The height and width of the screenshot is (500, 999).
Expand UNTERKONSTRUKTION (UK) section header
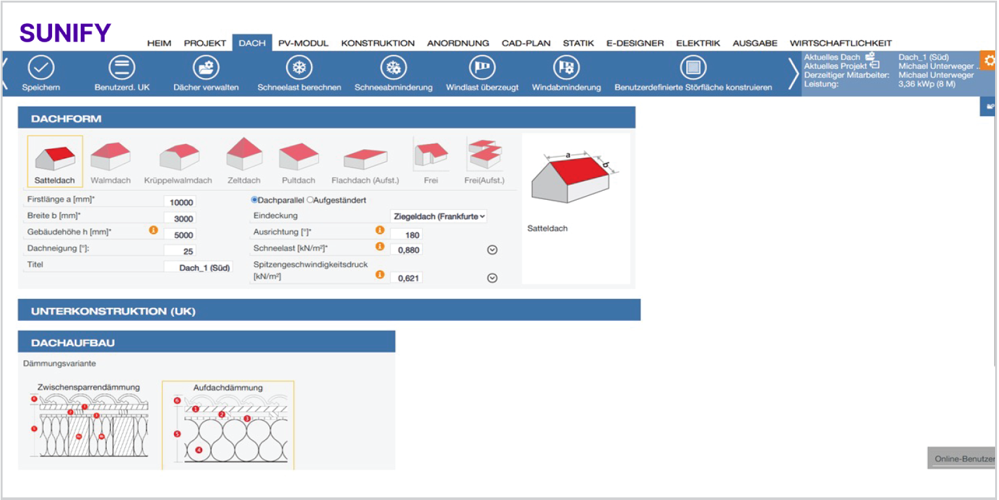tap(329, 311)
